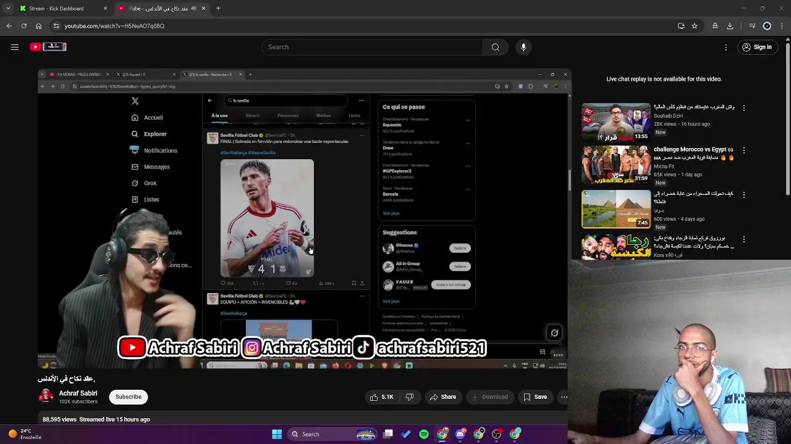Viewport: 791px width, 444px height.
Task: View site information icon in address bar
Action: point(56,26)
